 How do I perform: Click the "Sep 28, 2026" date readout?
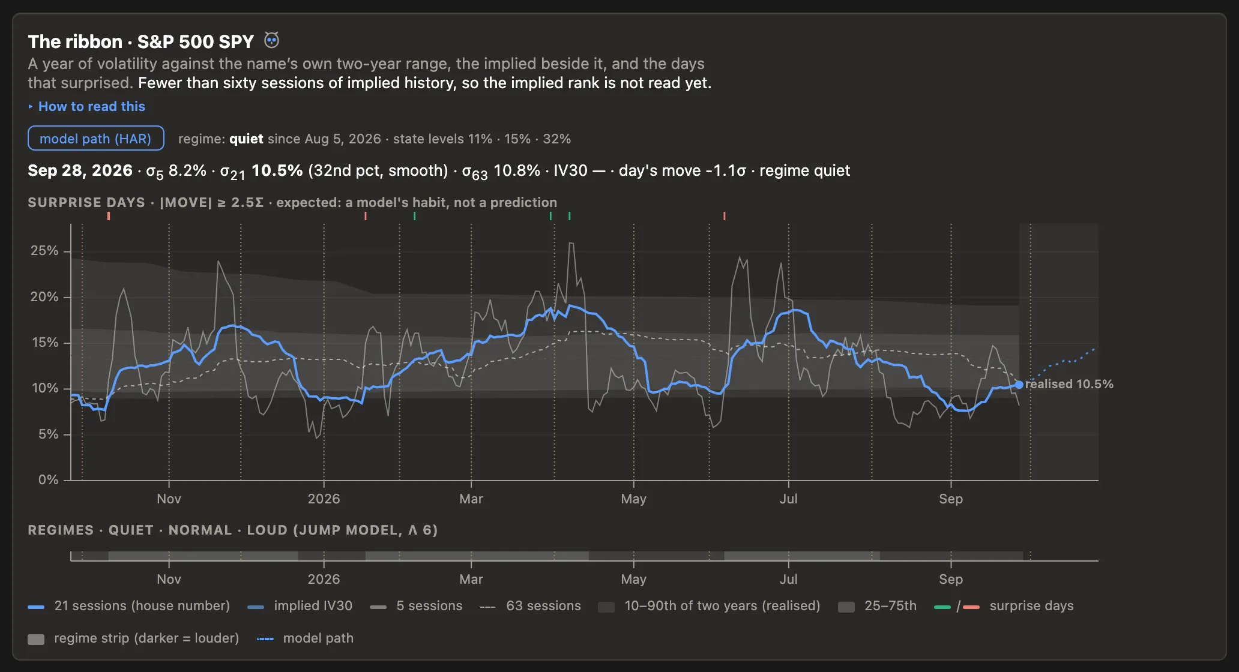pyautogui.click(x=80, y=170)
